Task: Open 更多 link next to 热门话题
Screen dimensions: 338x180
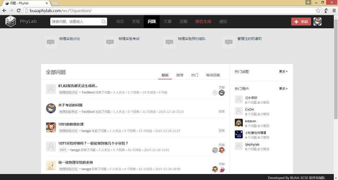Action: 283,72
